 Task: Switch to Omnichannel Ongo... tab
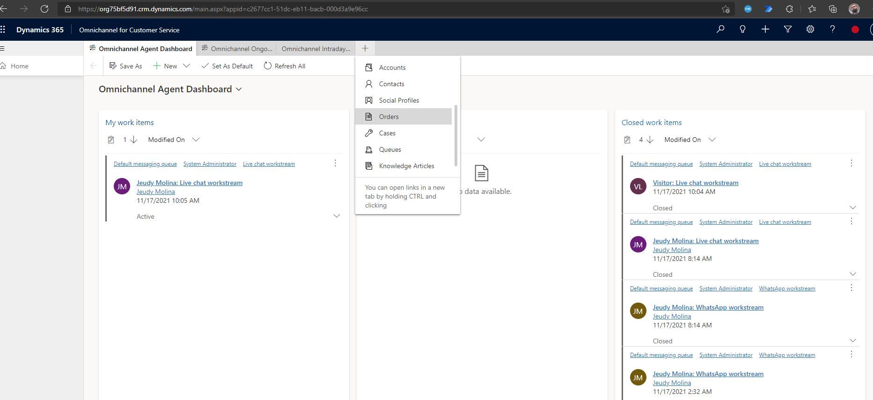click(236, 49)
